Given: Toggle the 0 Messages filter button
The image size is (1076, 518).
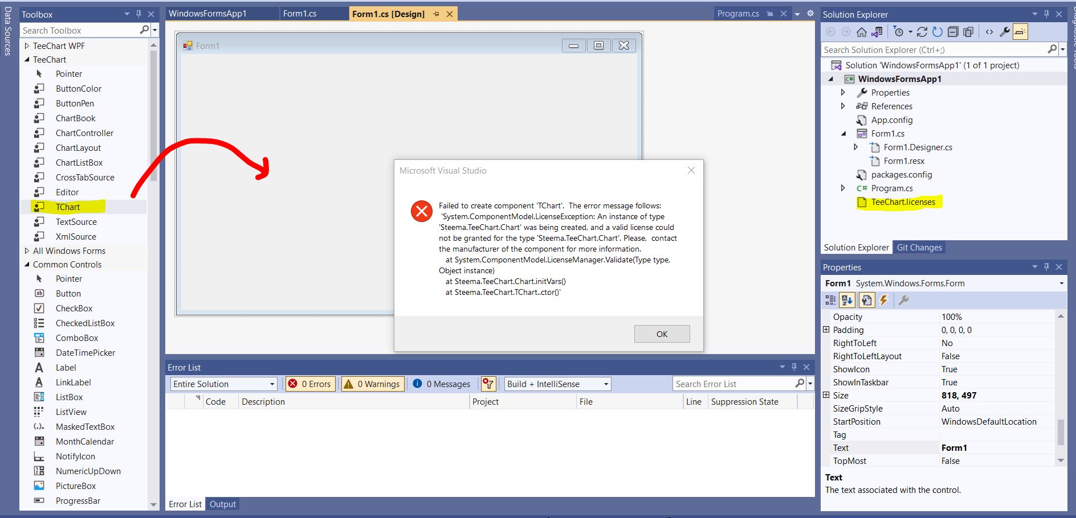Looking at the screenshot, I should coord(441,384).
